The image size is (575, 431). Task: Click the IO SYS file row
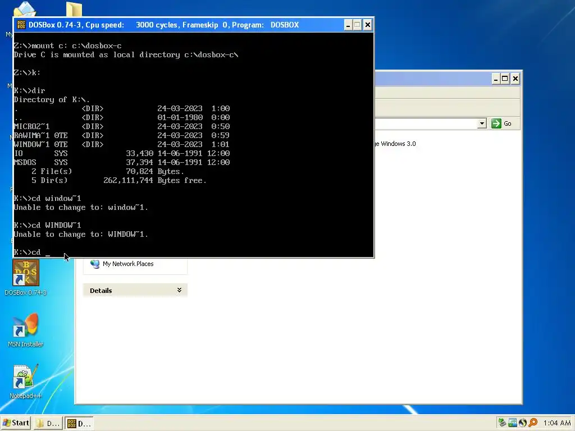tap(122, 153)
